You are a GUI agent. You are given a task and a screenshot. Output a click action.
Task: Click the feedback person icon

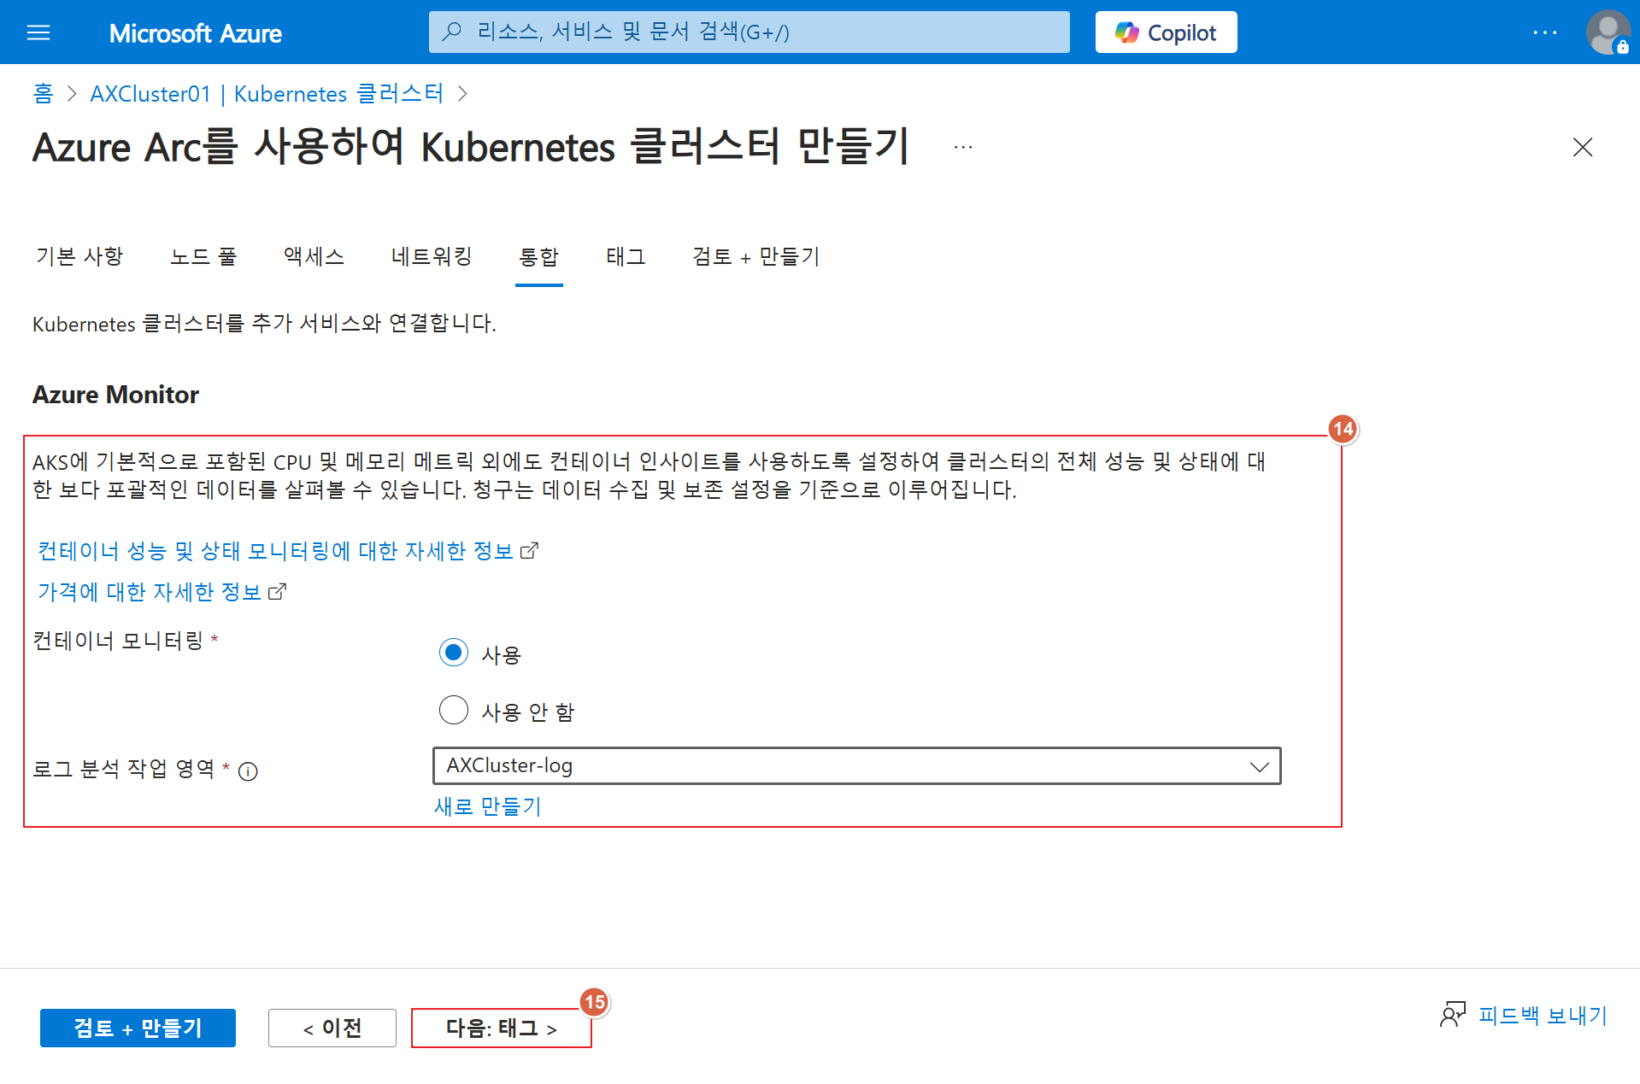click(x=1452, y=1015)
